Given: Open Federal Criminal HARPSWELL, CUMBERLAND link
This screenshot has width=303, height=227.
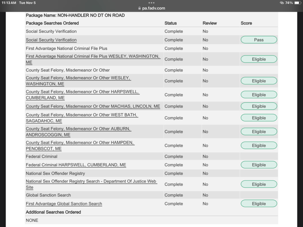Looking at the screenshot, I should 76,165.
